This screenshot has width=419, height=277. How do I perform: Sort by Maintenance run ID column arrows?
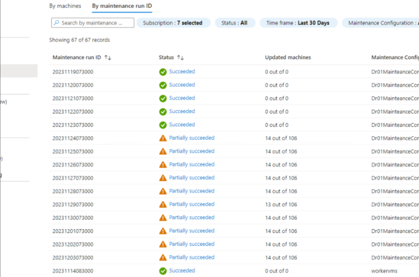pyautogui.click(x=108, y=58)
